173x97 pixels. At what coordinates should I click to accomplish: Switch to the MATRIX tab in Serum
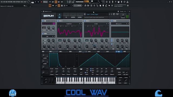click(73, 16)
